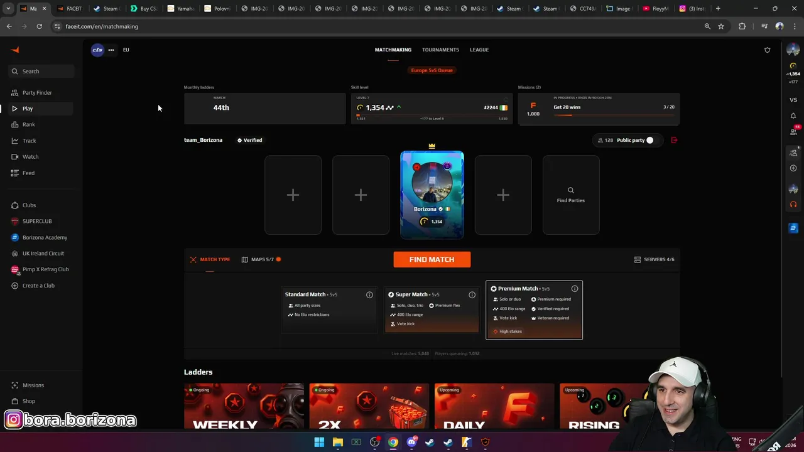Viewport: 804px width, 452px height.
Task: Click the FIND MATCH button
Action: click(x=432, y=259)
